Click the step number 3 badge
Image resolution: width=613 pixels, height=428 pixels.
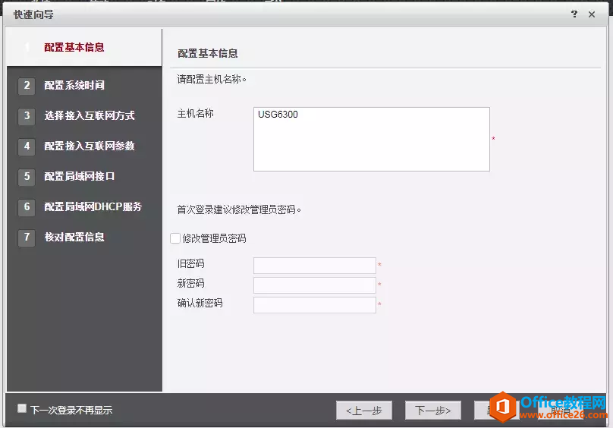click(27, 116)
